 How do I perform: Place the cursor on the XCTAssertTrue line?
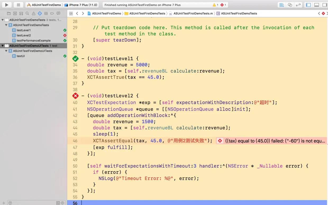(126, 77)
